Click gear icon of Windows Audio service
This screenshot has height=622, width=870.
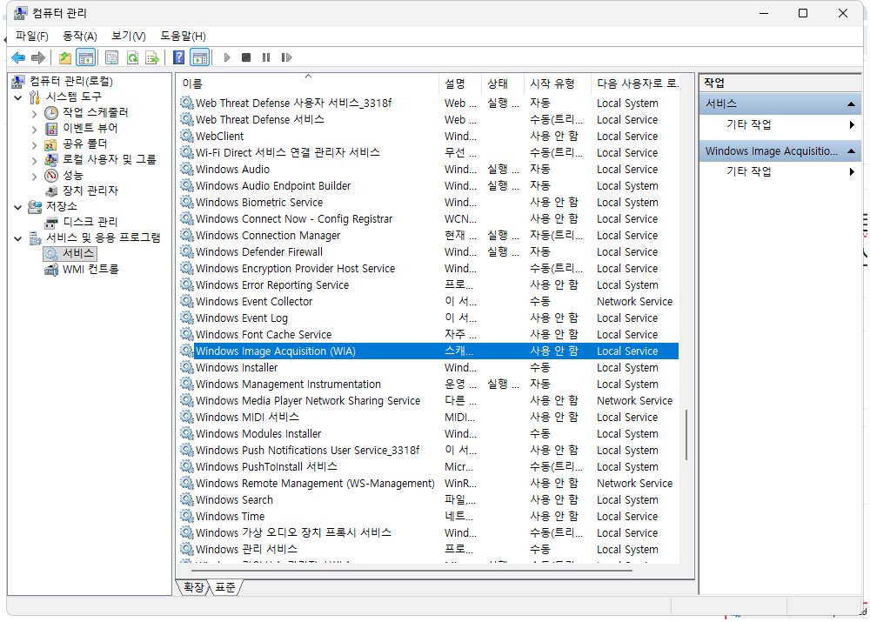tap(187, 170)
